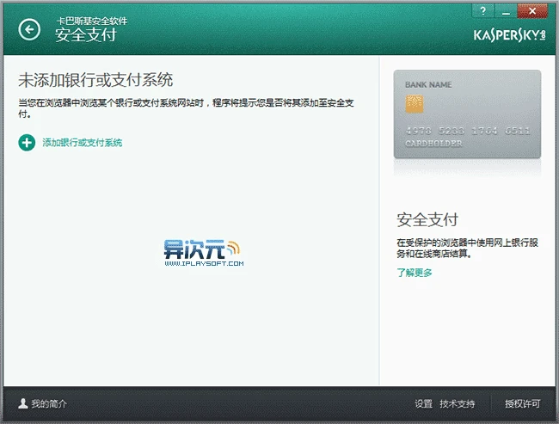
Task: Click the 在受保护的浏览器中 description text
Action: tap(467, 249)
